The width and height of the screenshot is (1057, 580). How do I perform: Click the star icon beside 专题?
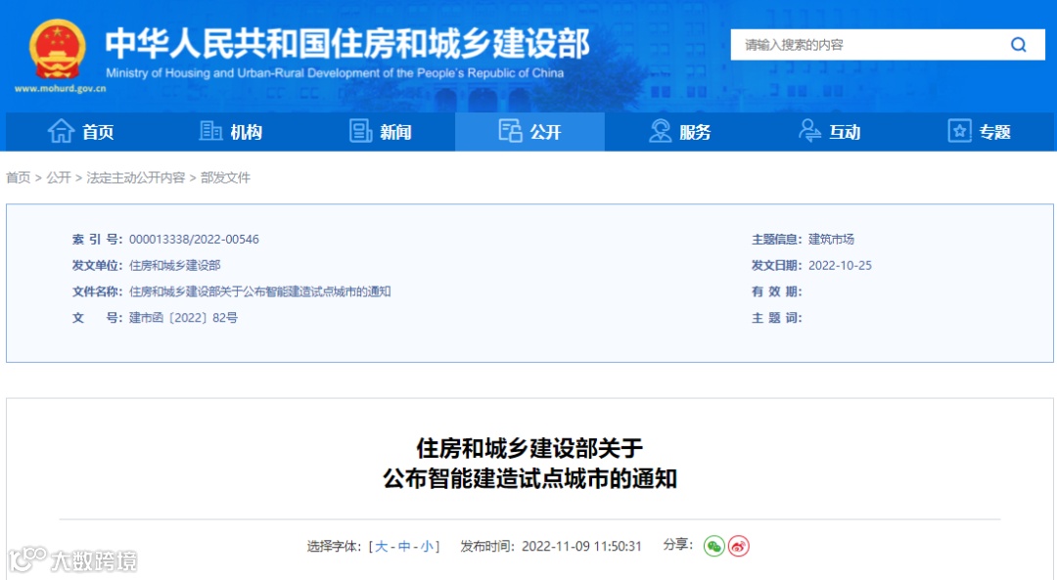coord(959,131)
